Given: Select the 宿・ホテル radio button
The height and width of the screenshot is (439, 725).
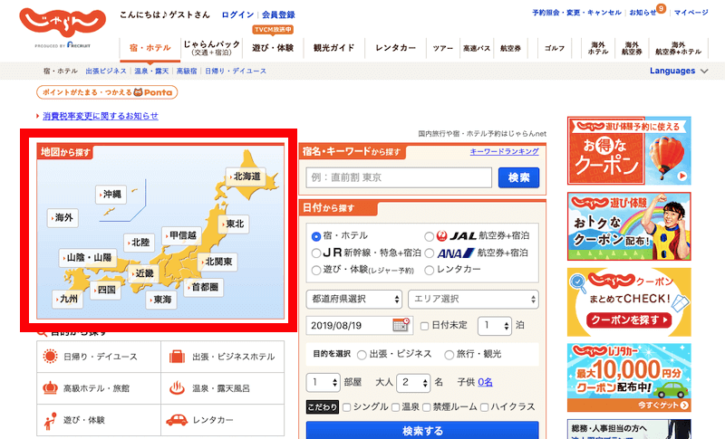Looking at the screenshot, I should tap(315, 236).
